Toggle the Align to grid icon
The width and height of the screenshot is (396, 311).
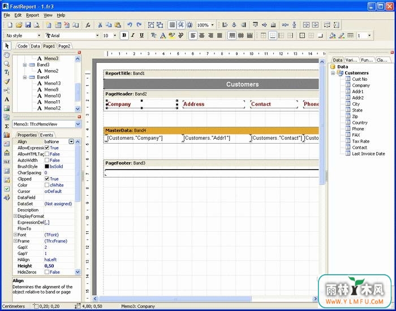181,25
